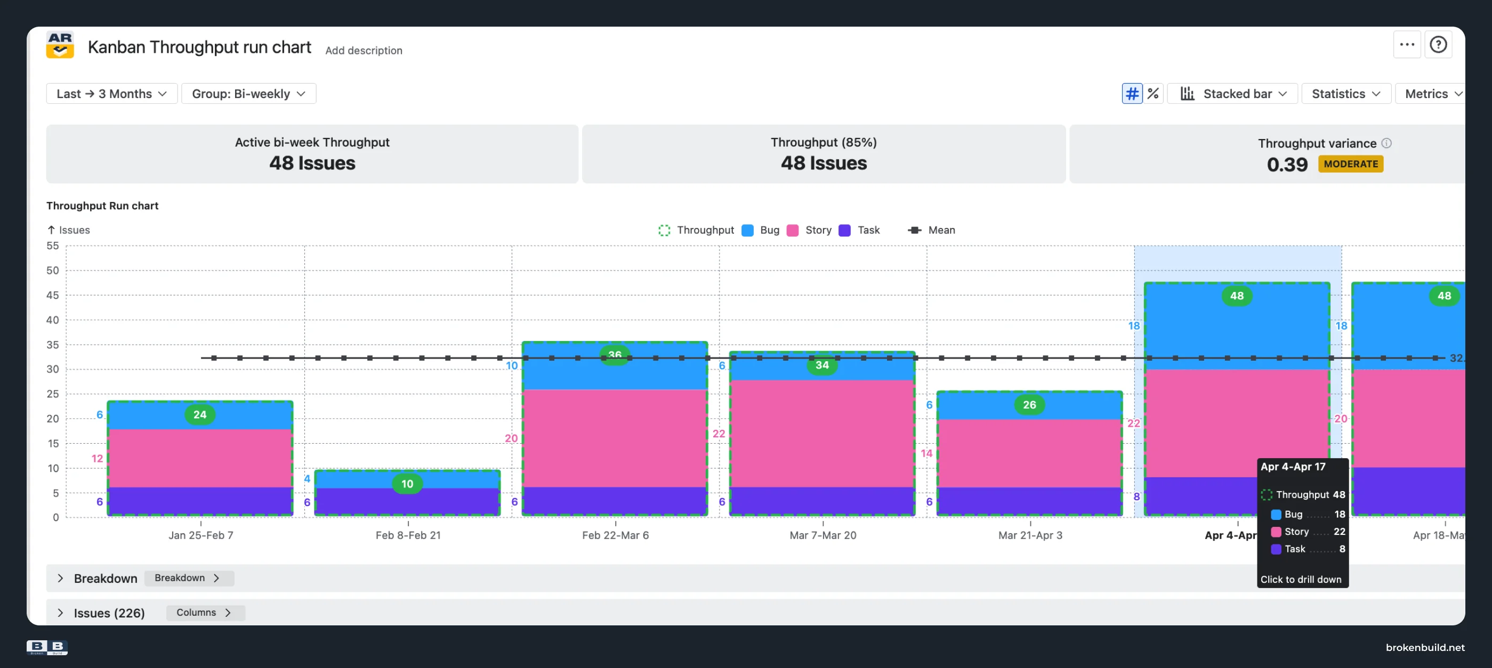Click the stacked bar chart type icon
1492x668 pixels.
(x=1187, y=94)
